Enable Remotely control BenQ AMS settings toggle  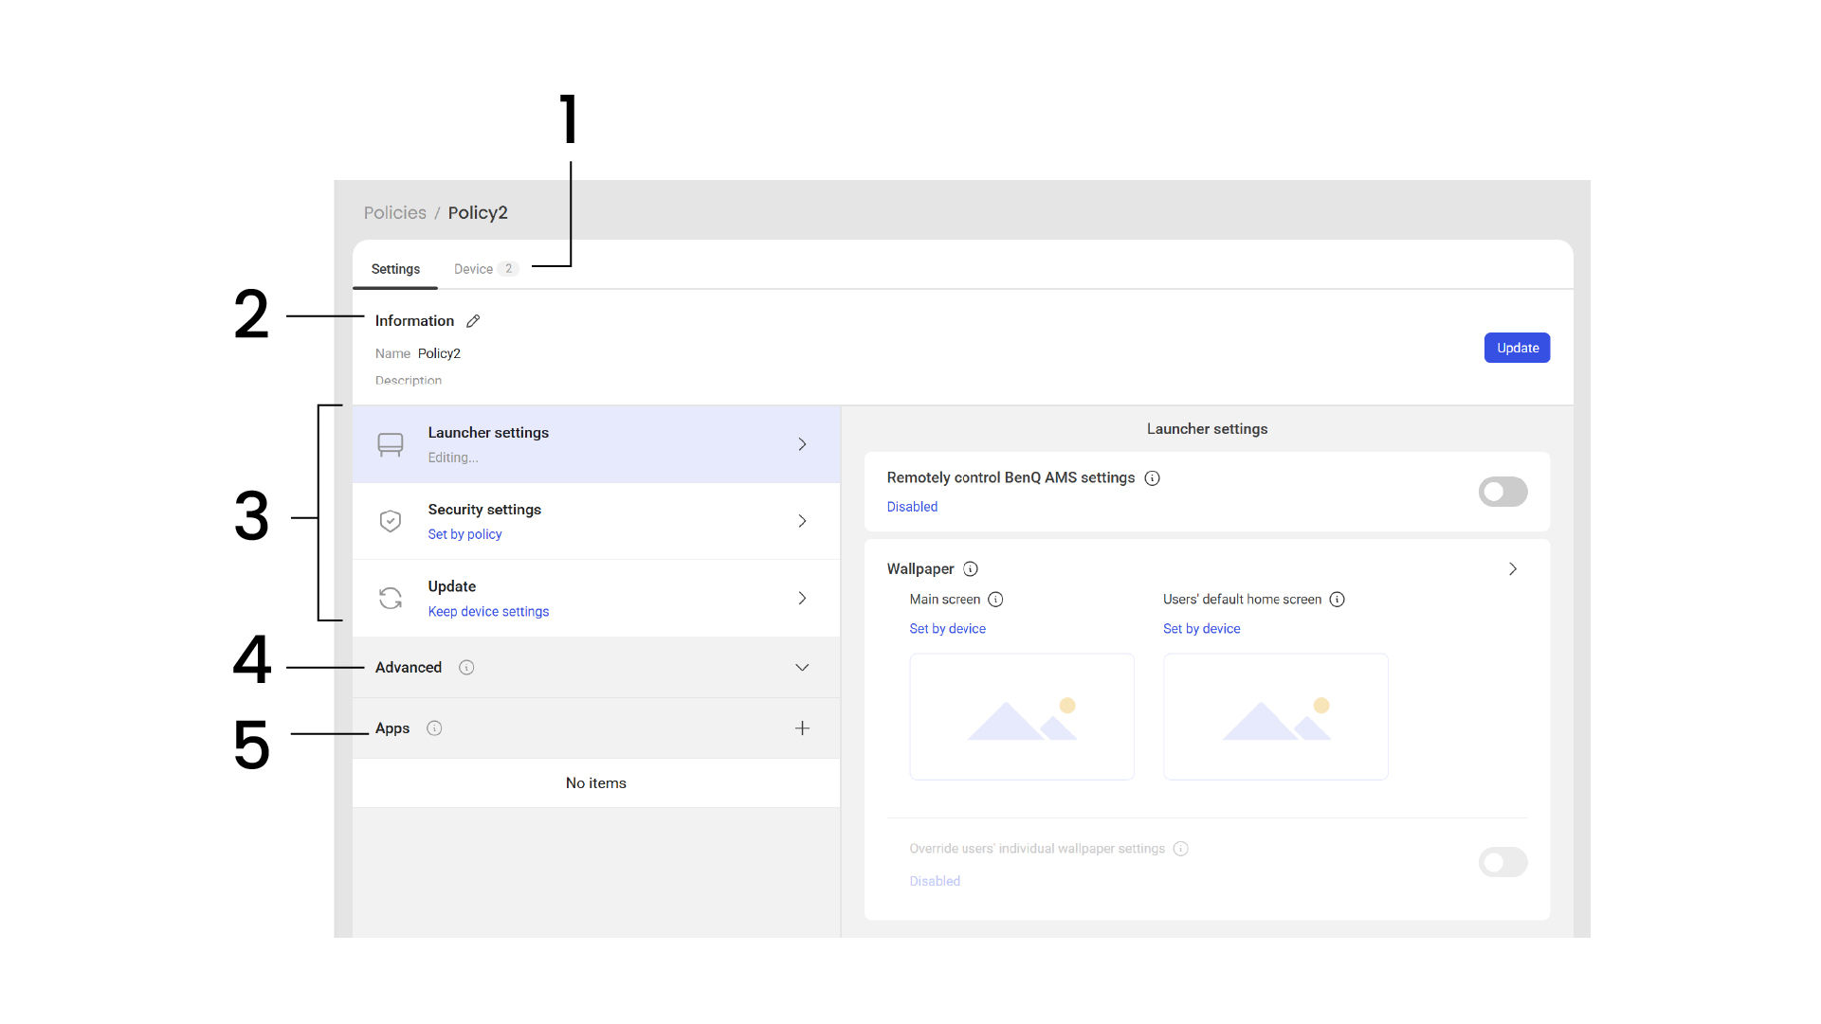coord(1502,492)
